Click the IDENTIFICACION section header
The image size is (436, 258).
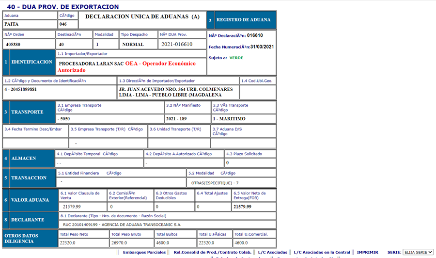[31, 62]
